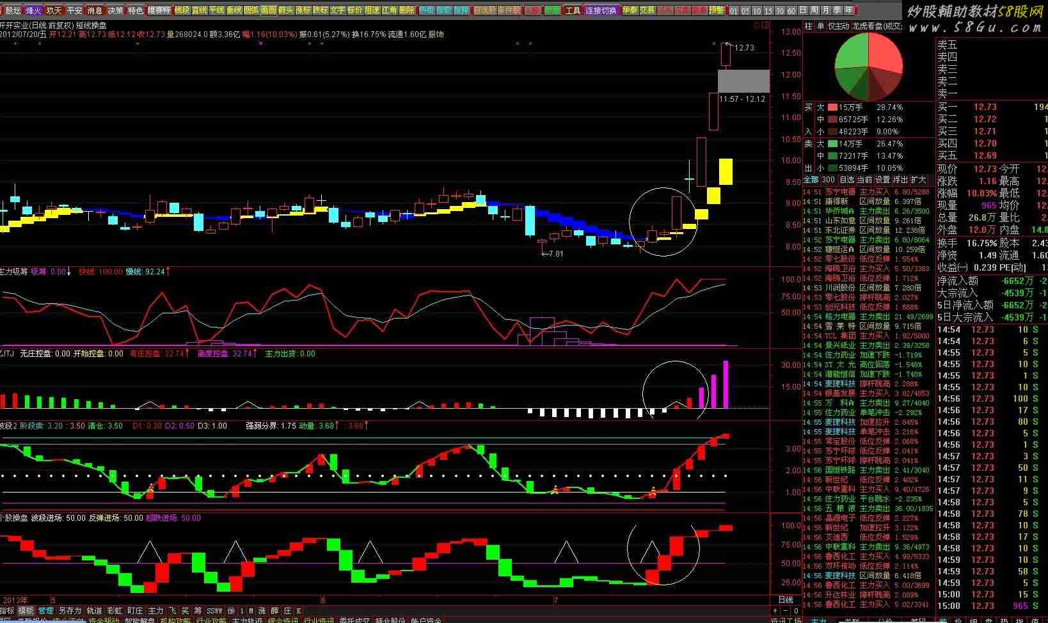Viewport: 1048px width, 623px height.
Task: Pick the 文字 text annotation tool
Action: 337,10
